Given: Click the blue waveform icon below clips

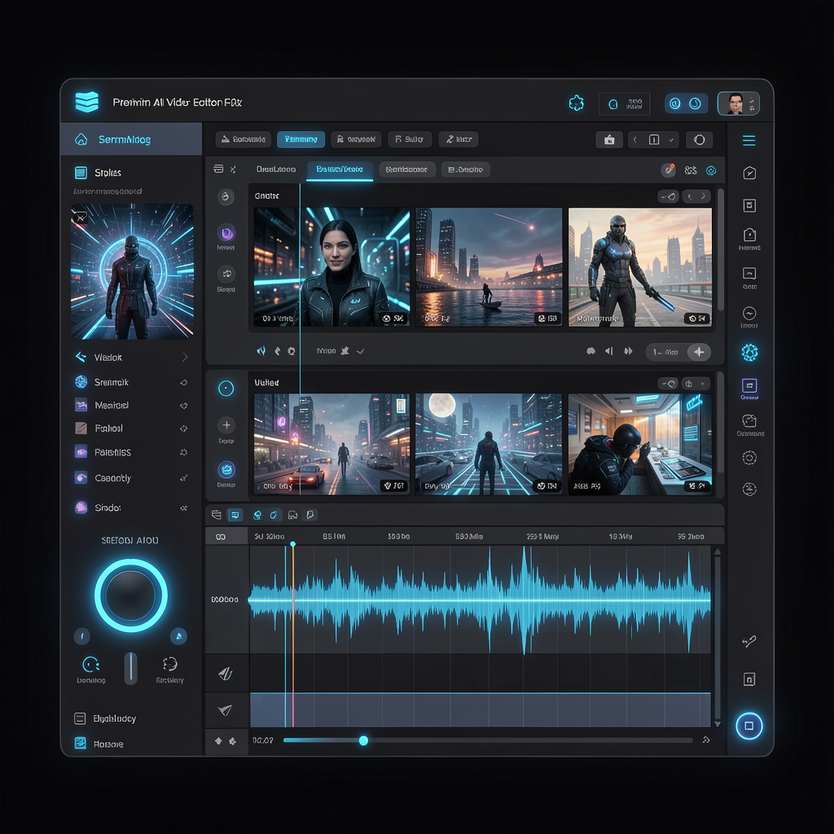Looking at the screenshot, I should (x=261, y=351).
